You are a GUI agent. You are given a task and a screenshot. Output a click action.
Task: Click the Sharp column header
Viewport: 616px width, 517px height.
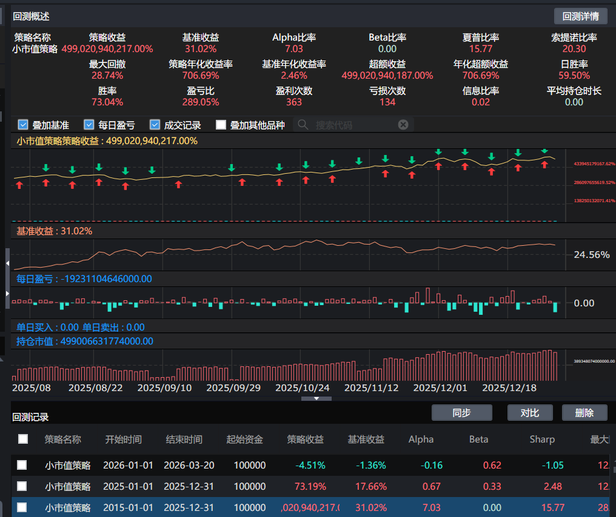(x=541, y=440)
